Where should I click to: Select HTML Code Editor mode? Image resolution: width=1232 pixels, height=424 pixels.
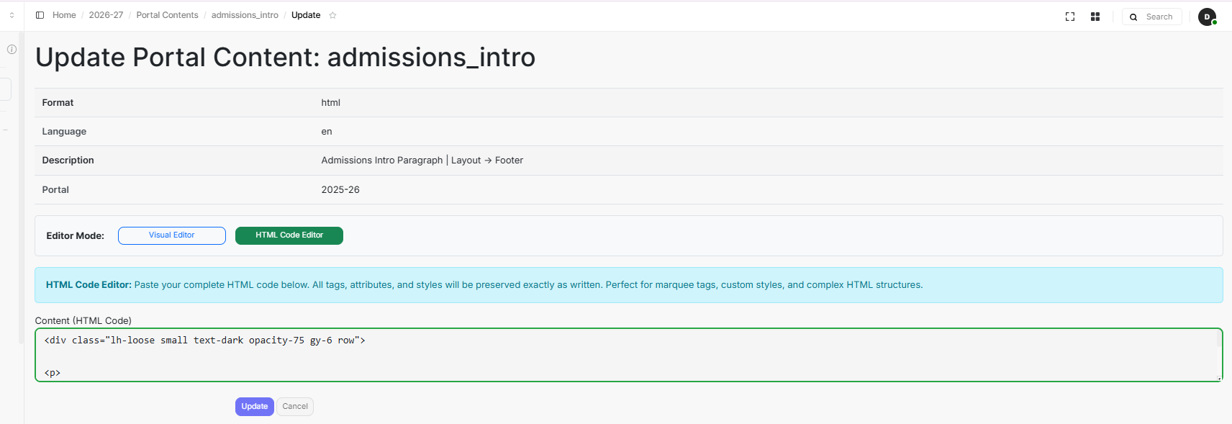[x=289, y=235]
